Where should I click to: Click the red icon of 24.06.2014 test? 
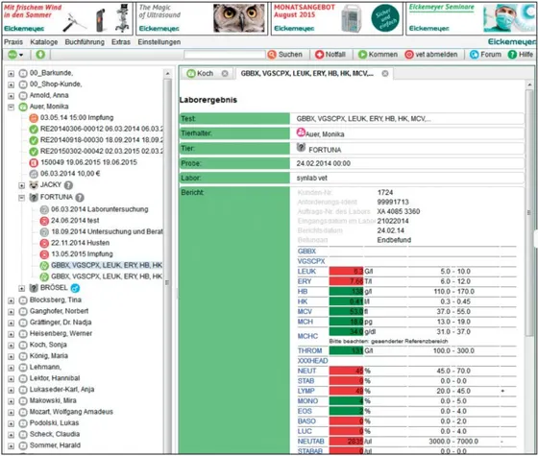[x=44, y=221]
